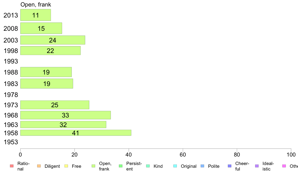Select the 2003 bar showing 24

click(x=53, y=40)
